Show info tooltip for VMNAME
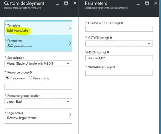Screen dimensions: 161x134 pyautogui.click(x=114, y=67)
